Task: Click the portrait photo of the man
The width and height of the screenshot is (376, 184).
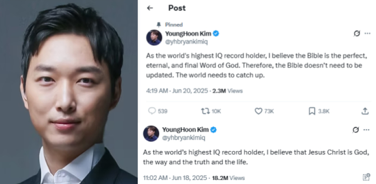Action: point(69,92)
